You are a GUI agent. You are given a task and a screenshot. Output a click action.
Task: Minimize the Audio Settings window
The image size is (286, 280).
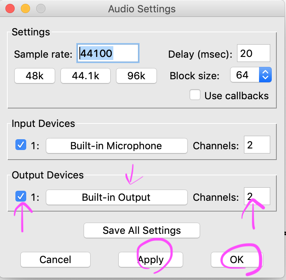click(x=25, y=8)
